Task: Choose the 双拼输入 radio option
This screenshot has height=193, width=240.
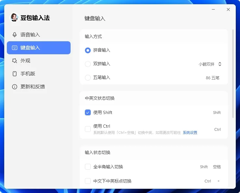Action: click(x=88, y=64)
